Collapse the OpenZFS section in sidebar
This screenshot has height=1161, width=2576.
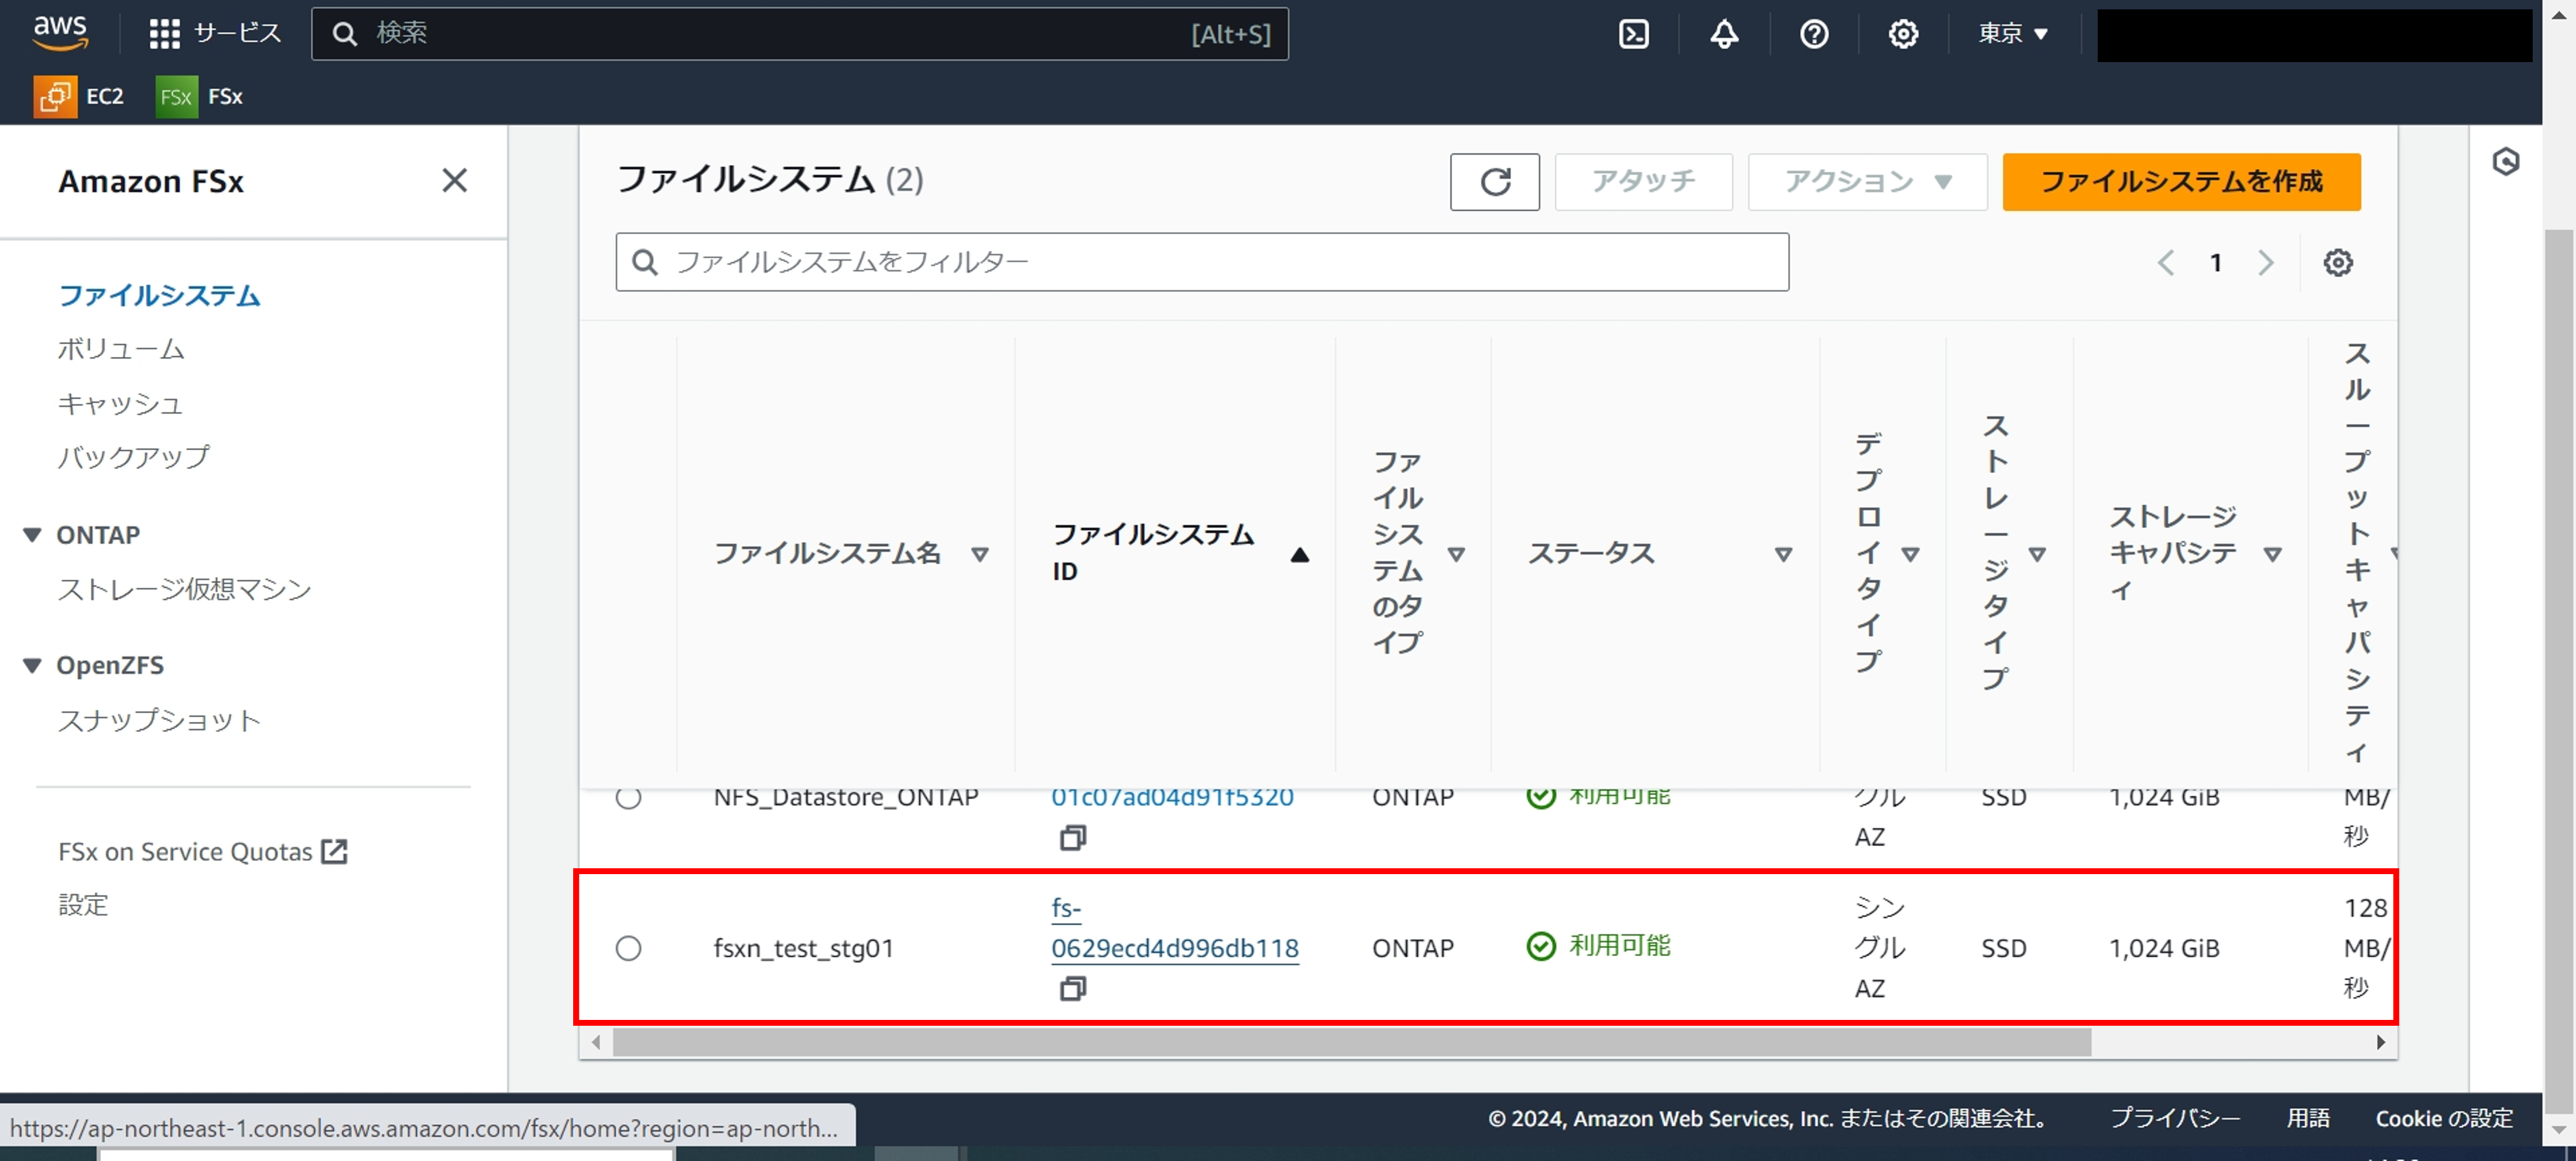click(x=32, y=665)
